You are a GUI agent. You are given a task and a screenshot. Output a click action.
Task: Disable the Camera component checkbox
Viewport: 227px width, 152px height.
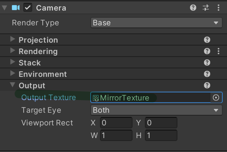tap(28, 8)
